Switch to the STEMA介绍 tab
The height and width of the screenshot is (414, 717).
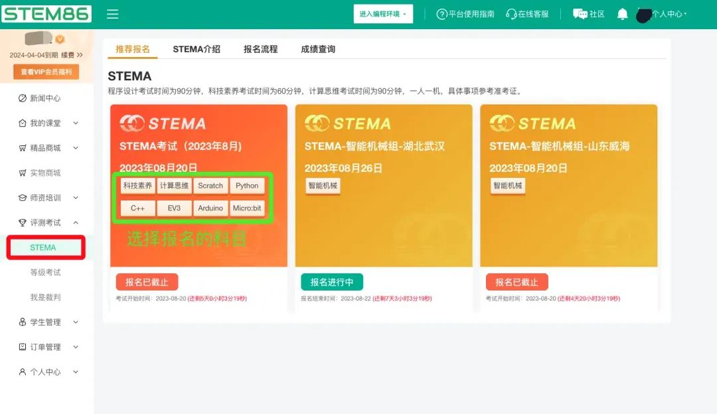pyautogui.click(x=197, y=49)
